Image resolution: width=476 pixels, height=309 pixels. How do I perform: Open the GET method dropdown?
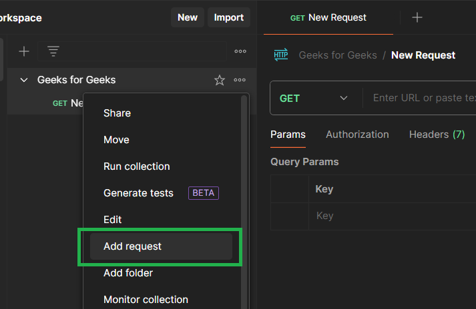tap(314, 98)
